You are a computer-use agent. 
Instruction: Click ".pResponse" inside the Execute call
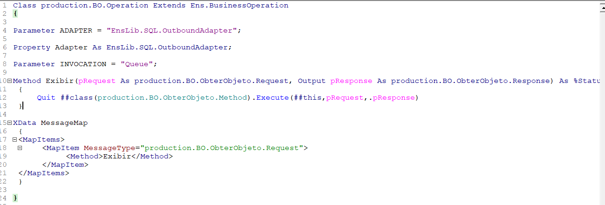point(391,98)
